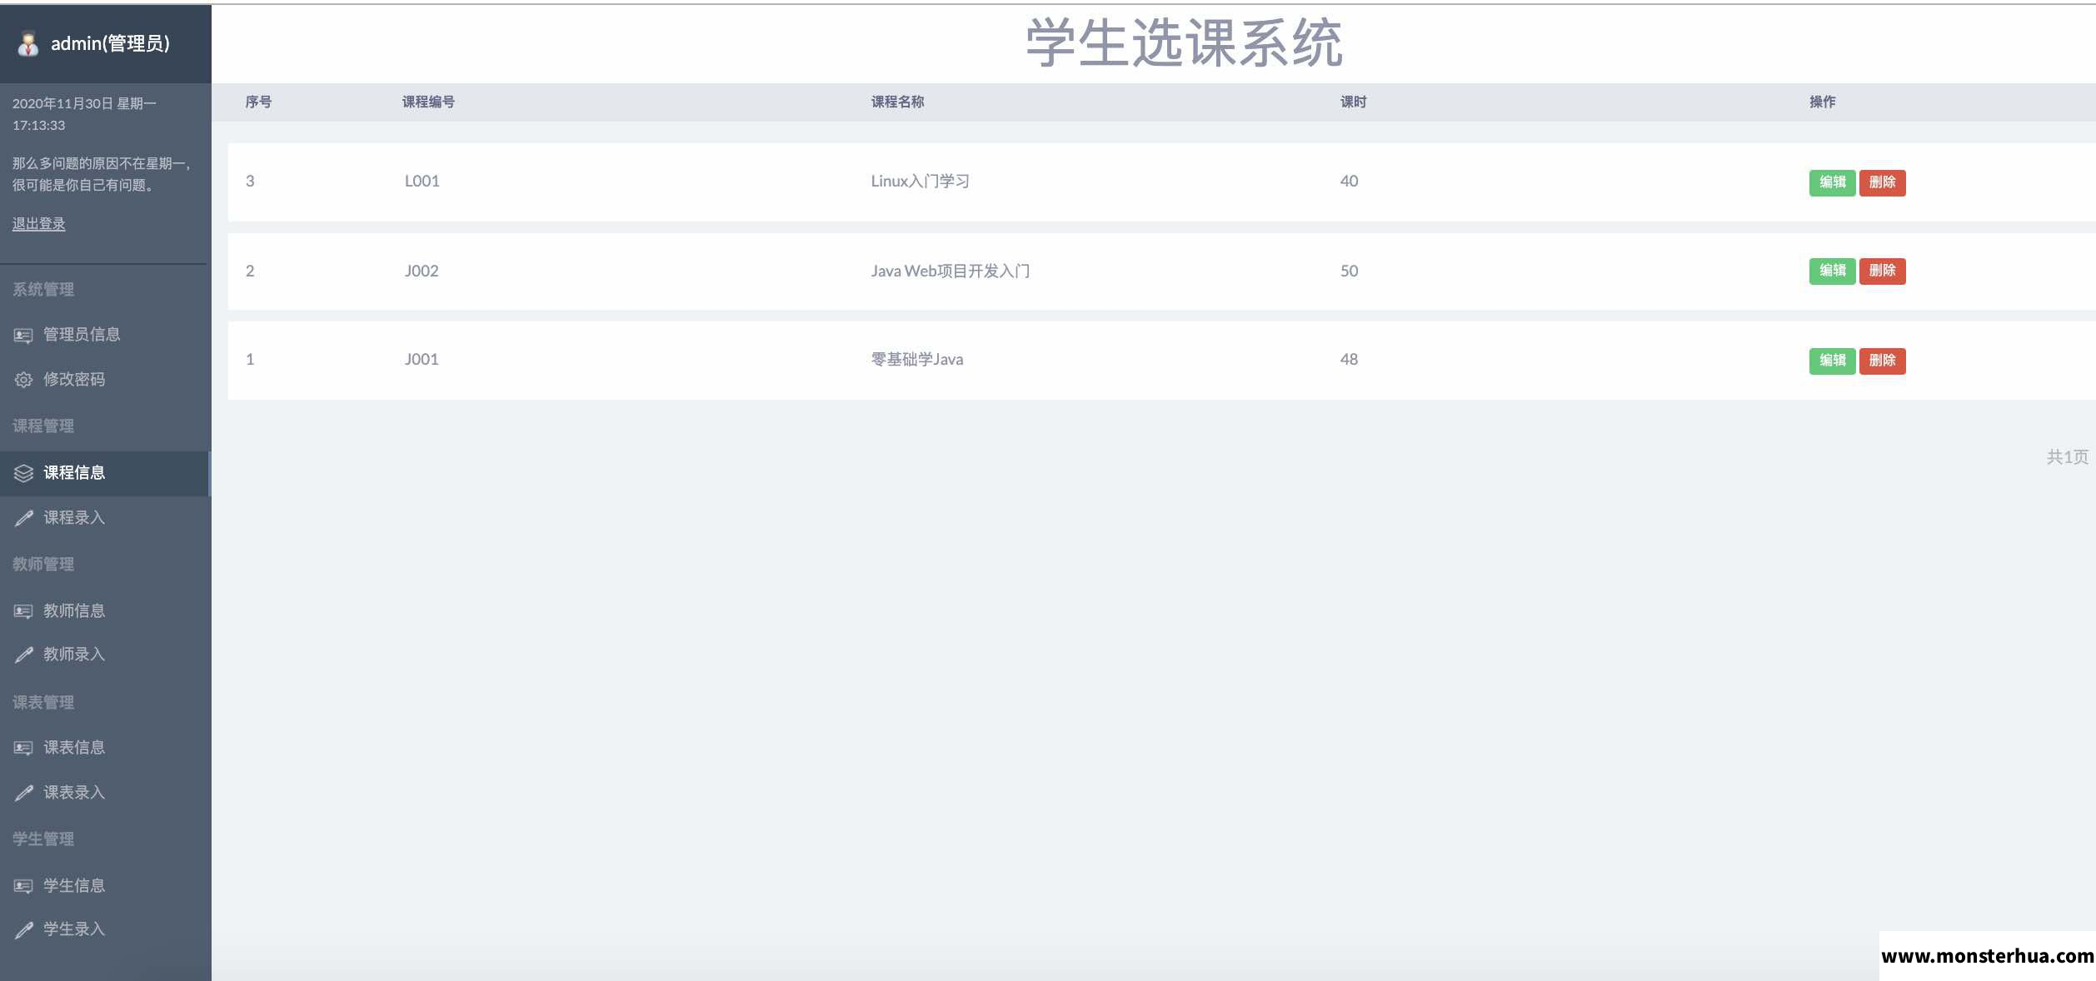Click the 操作 column header
This screenshot has width=2096, height=981.
pyautogui.click(x=1822, y=102)
